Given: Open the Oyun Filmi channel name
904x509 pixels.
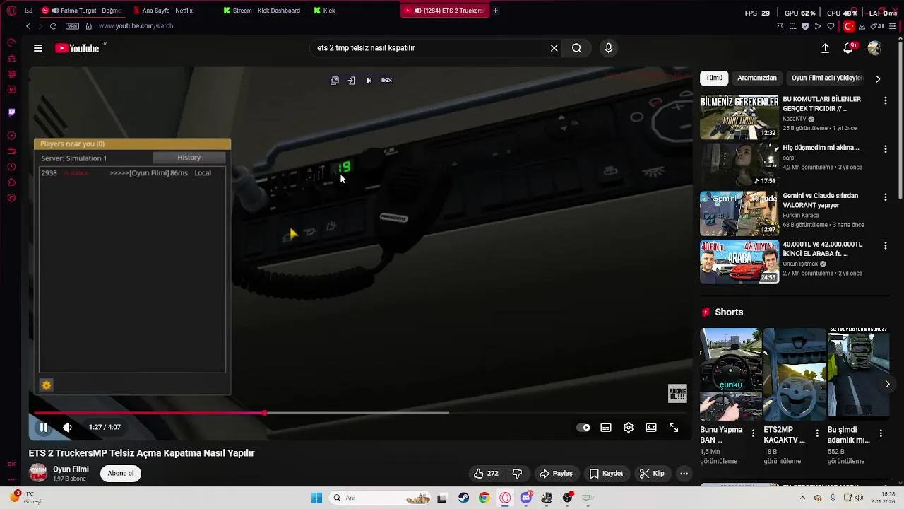Looking at the screenshot, I should click(x=71, y=469).
